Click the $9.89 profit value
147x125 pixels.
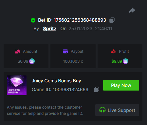117,61
